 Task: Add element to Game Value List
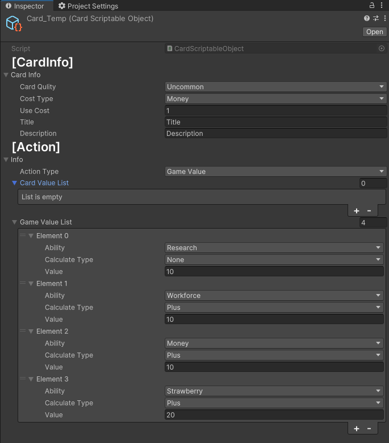(x=357, y=429)
